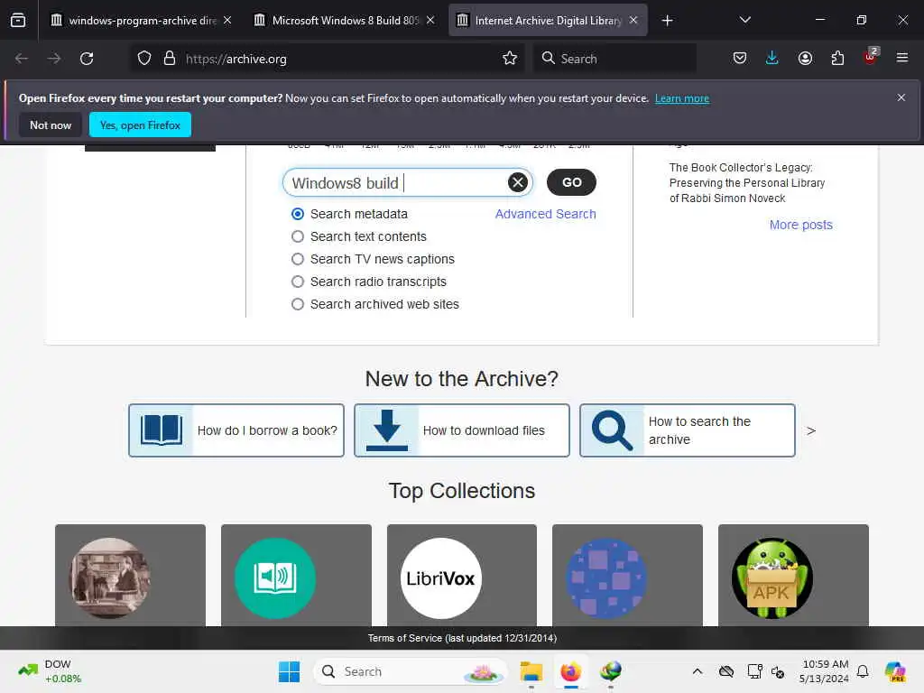Open Firefox View icon in tab bar
Screen dimensions: 924x693
(x=18, y=20)
